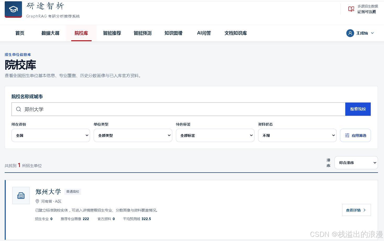
Task: Click the graduation cap logo icon
Action: point(13,9)
